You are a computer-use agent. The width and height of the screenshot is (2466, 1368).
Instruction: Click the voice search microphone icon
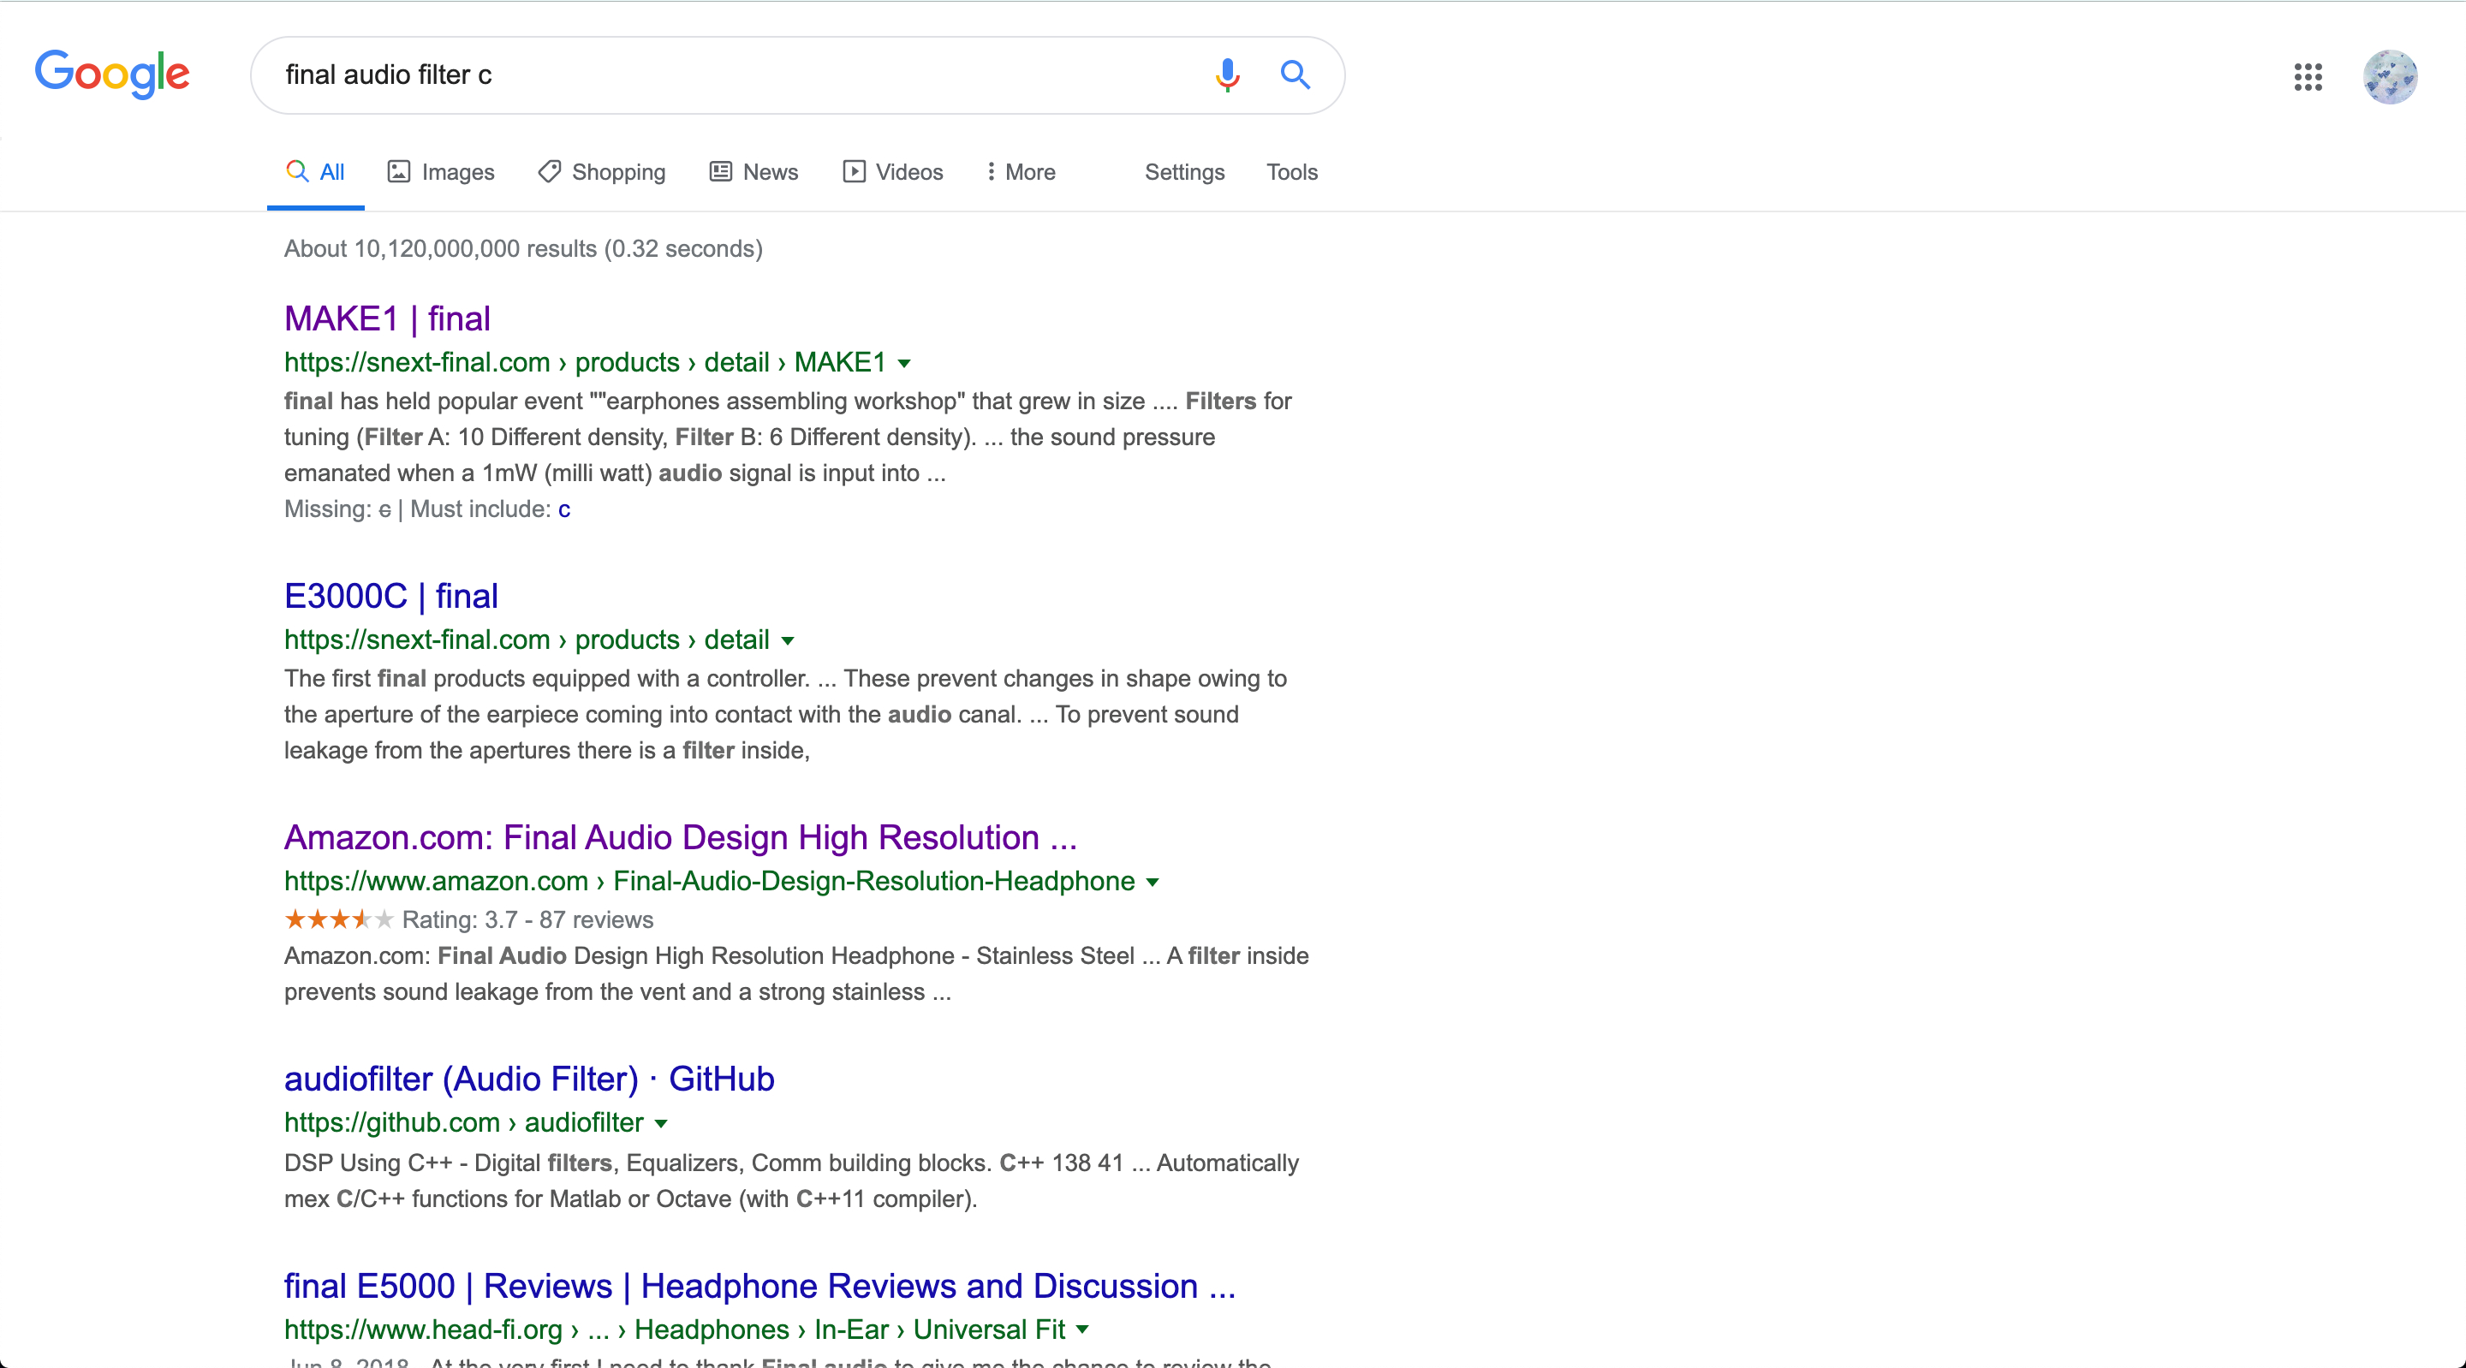pos(1226,74)
